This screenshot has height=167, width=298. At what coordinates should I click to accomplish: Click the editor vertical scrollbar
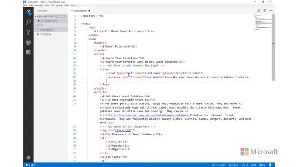pyautogui.click(x=273, y=47)
